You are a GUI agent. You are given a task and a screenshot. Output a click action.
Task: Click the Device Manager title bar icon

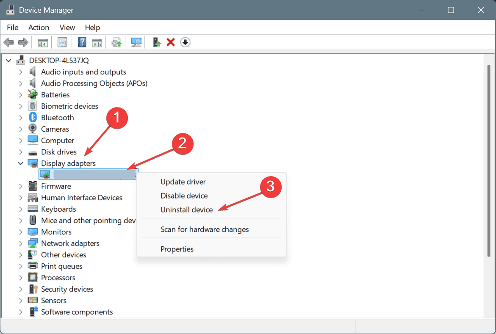[x=11, y=10]
